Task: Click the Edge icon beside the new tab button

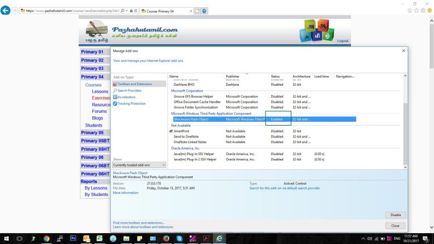Action: click(204, 11)
